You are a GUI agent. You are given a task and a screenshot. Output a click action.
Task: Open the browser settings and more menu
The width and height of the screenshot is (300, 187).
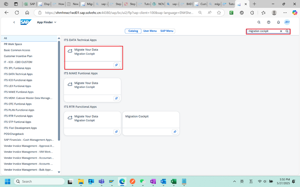[285, 13]
